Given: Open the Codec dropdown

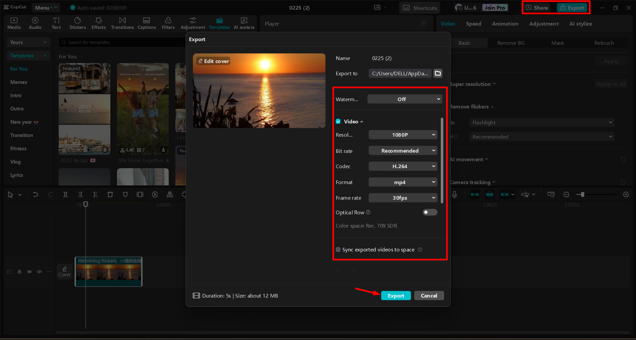Looking at the screenshot, I should pos(403,166).
